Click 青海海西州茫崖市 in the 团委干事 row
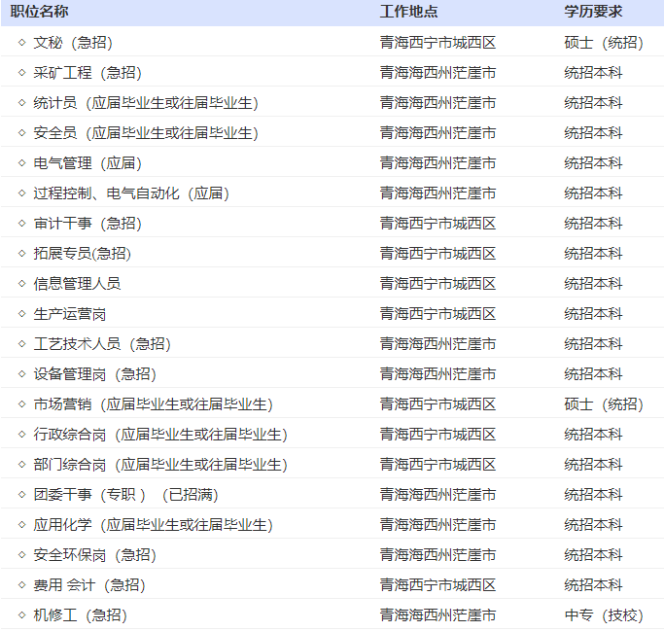 [437, 495]
